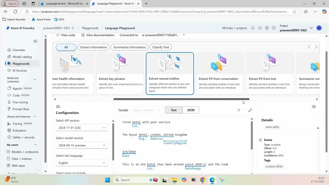Click Azure AI Foundry home logo

[x=21, y=28]
